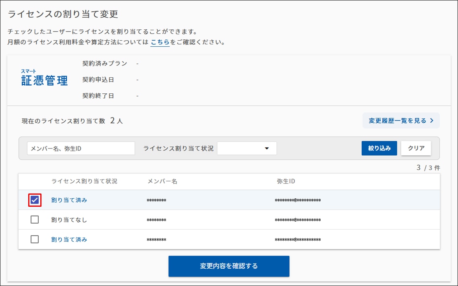The image size is (458, 286).
Task: Expand the ライセンス割り当て状況 filter dropdown
Action: [x=247, y=148]
